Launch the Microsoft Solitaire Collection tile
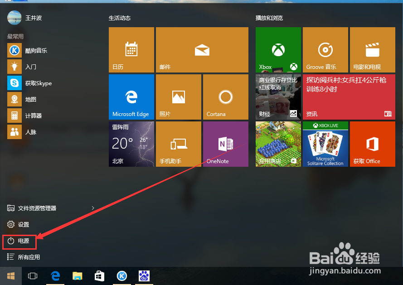The height and width of the screenshot is (285, 403). [x=325, y=144]
